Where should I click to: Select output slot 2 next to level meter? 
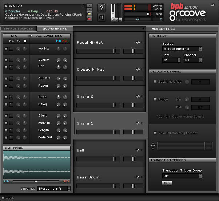tap(116, 20)
